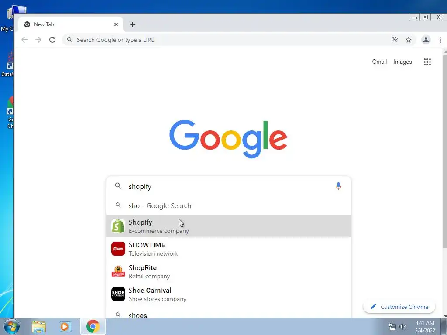Screen dimensions: 447x335
Task: Choose SHOWTIME Television network suggestion
Action: coord(228,249)
